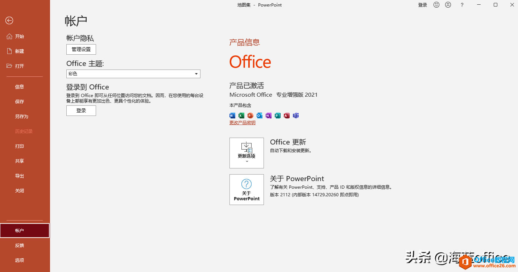Click the new document icon beside 新建

(9, 51)
